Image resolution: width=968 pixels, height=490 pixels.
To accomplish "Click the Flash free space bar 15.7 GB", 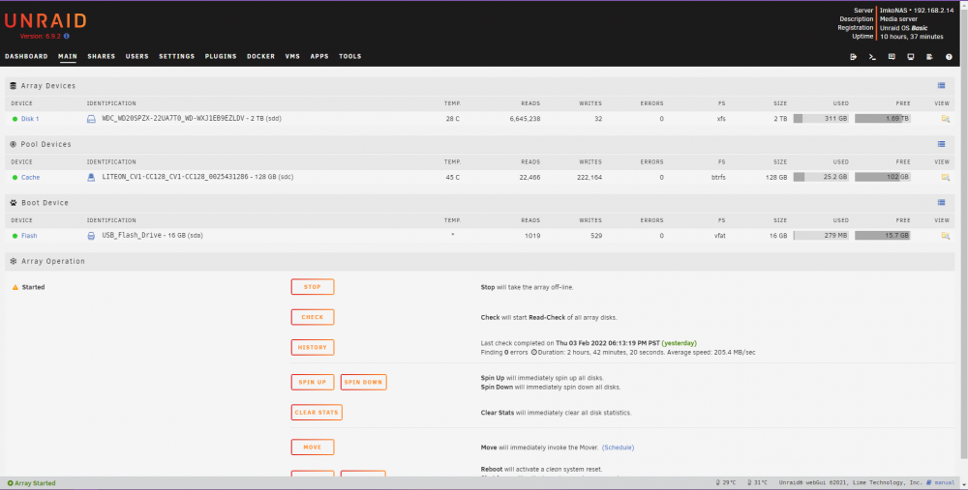I will [883, 236].
